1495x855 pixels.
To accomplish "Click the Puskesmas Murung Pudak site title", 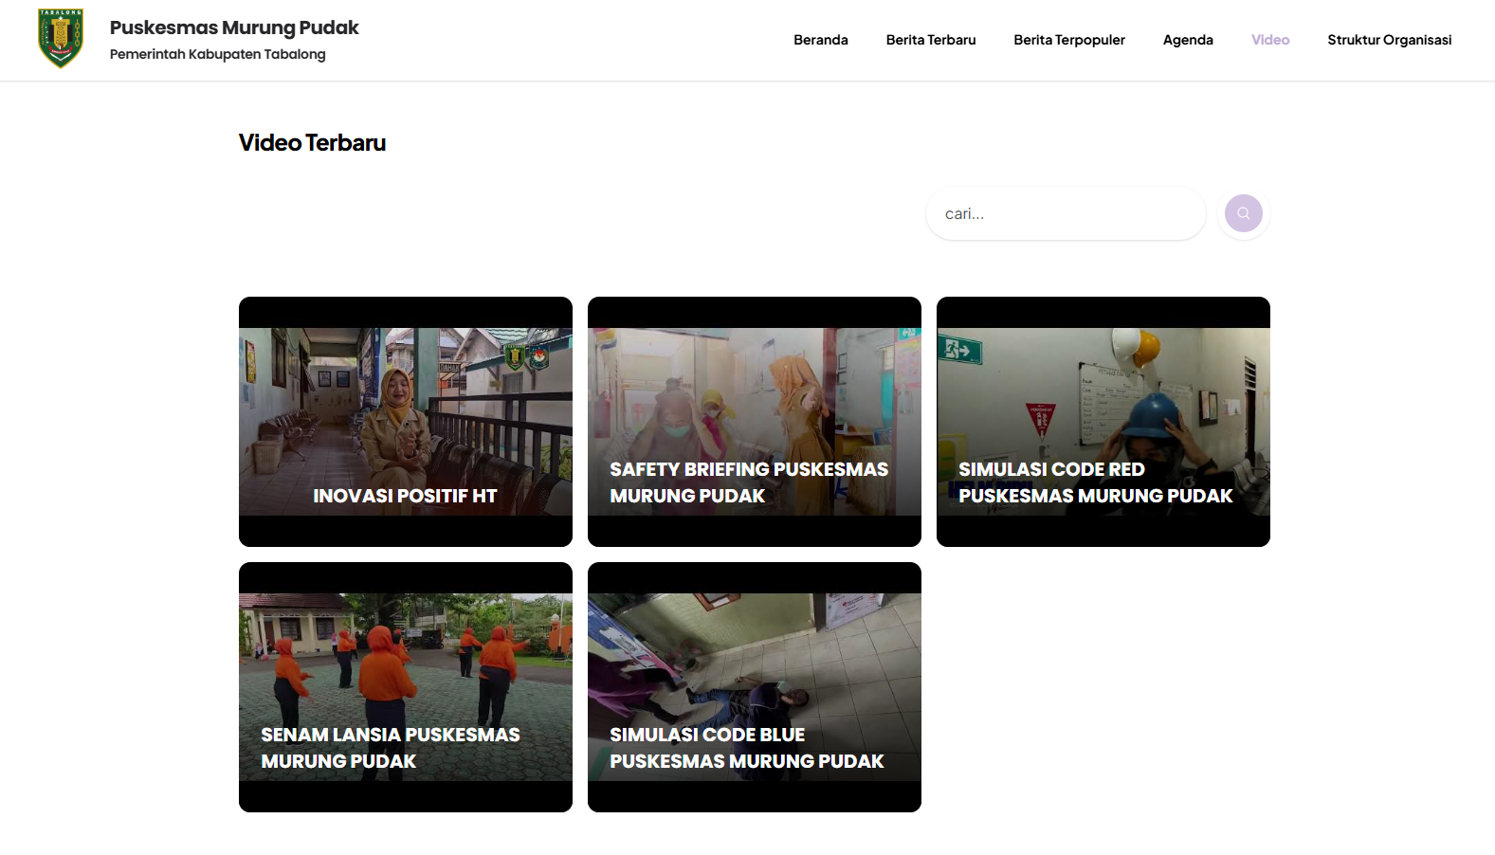I will click(234, 27).
